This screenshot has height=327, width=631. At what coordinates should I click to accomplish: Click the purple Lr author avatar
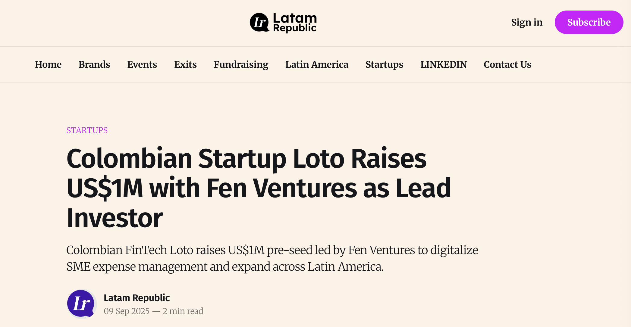[81, 304]
